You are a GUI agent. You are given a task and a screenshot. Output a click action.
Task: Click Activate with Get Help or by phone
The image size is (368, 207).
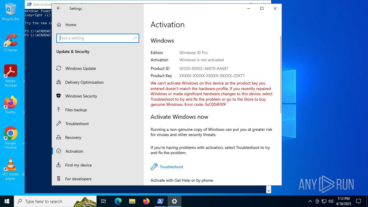tap(182, 180)
